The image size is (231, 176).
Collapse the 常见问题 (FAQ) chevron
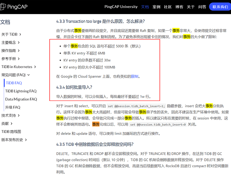29,75
